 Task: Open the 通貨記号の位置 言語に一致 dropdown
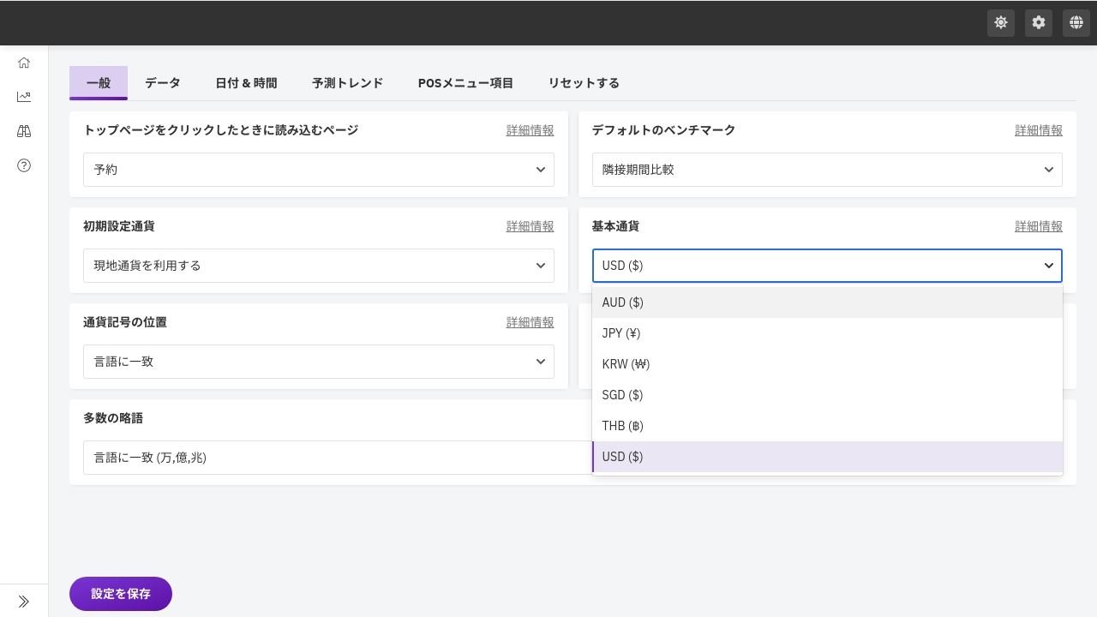(319, 362)
